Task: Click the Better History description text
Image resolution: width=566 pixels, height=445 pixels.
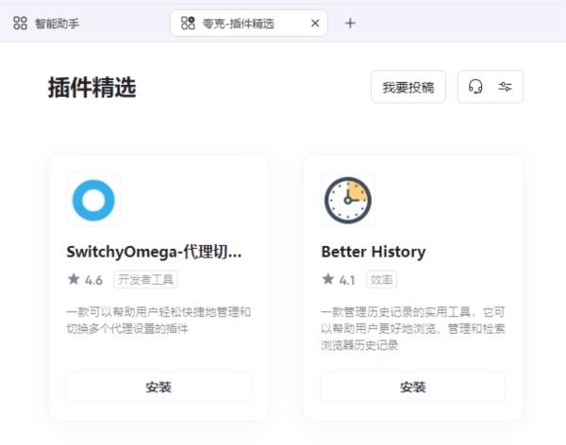Action: pyautogui.click(x=413, y=328)
